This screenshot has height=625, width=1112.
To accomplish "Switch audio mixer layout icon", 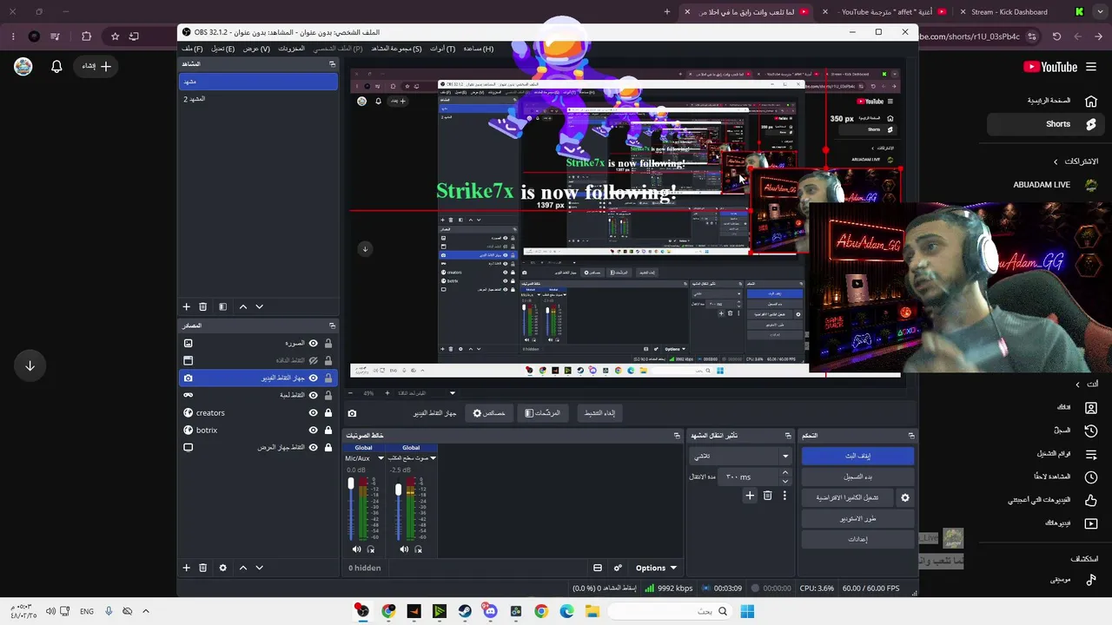I will pyautogui.click(x=598, y=568).
